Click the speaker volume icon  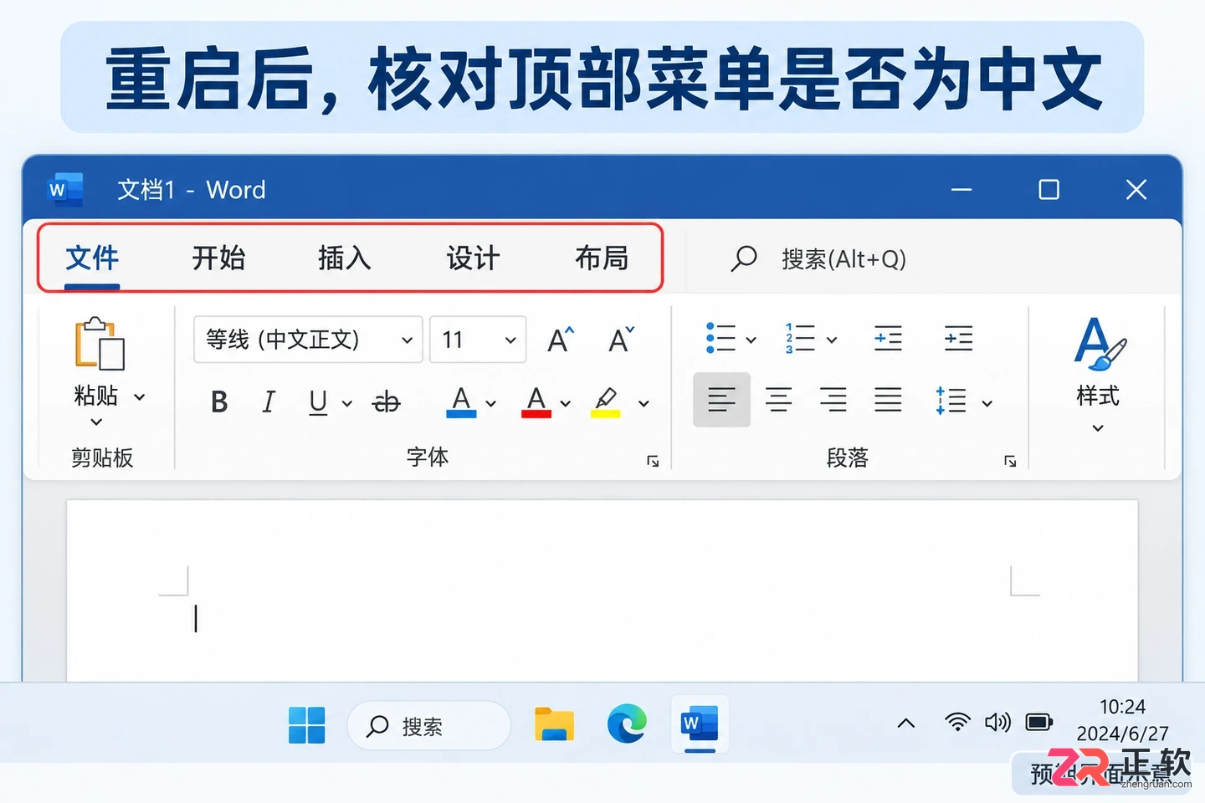tap(997, 722)
